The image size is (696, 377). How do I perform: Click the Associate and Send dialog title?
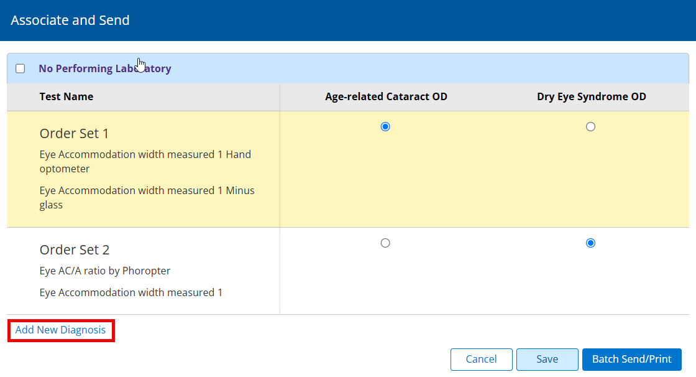coord(70,20)
